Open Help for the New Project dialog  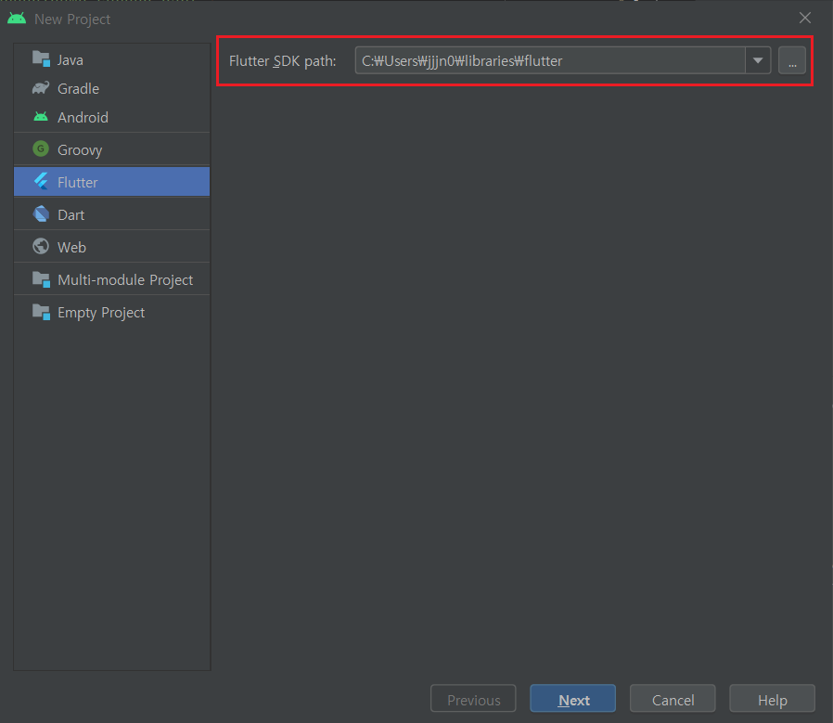(772, 700)
